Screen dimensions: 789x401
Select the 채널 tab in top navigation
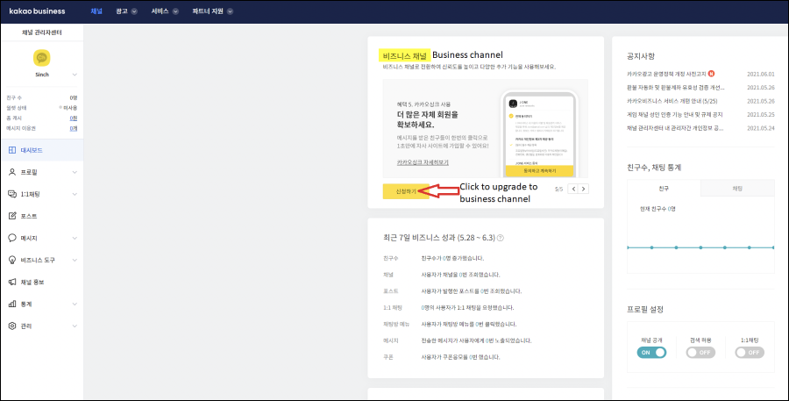(96, 11)
